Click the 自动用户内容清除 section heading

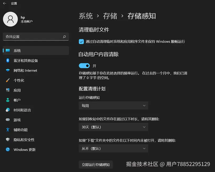pyautogui.click(x=99, y=54)
